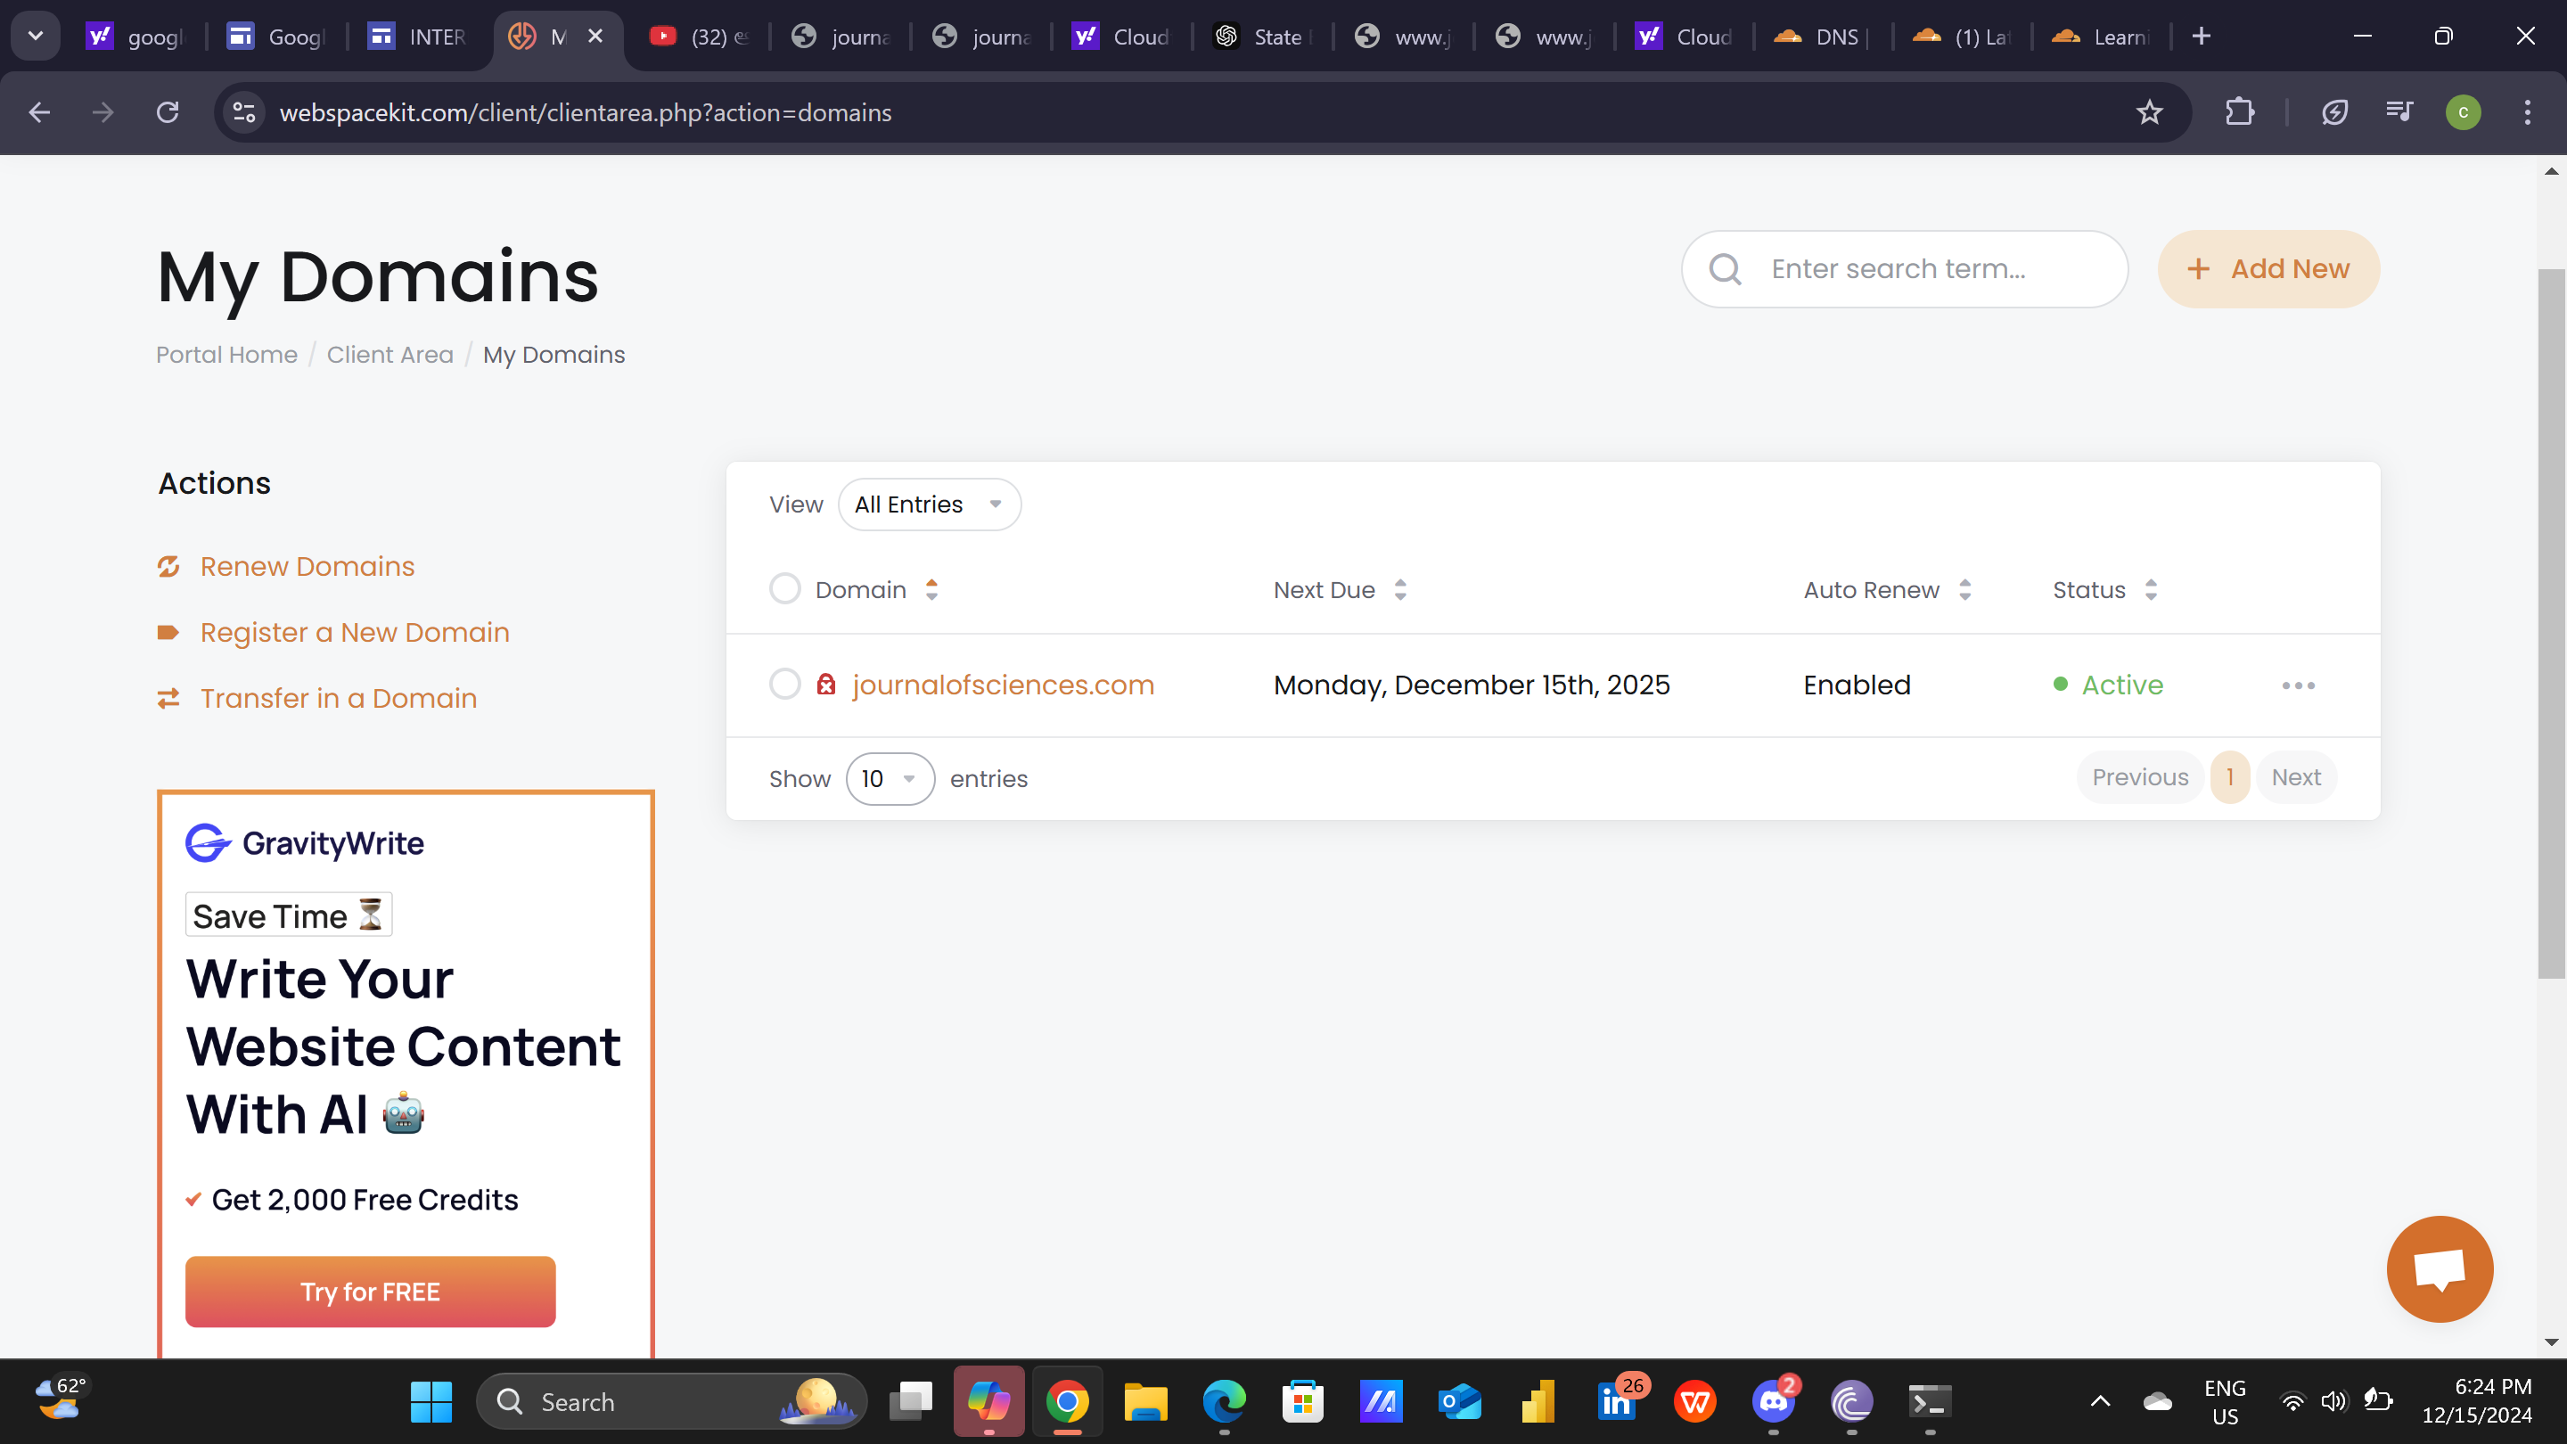Expand the All Entries view dropdown
The height and width of the screenshot is (1444, 2567).
pos(929,505)
